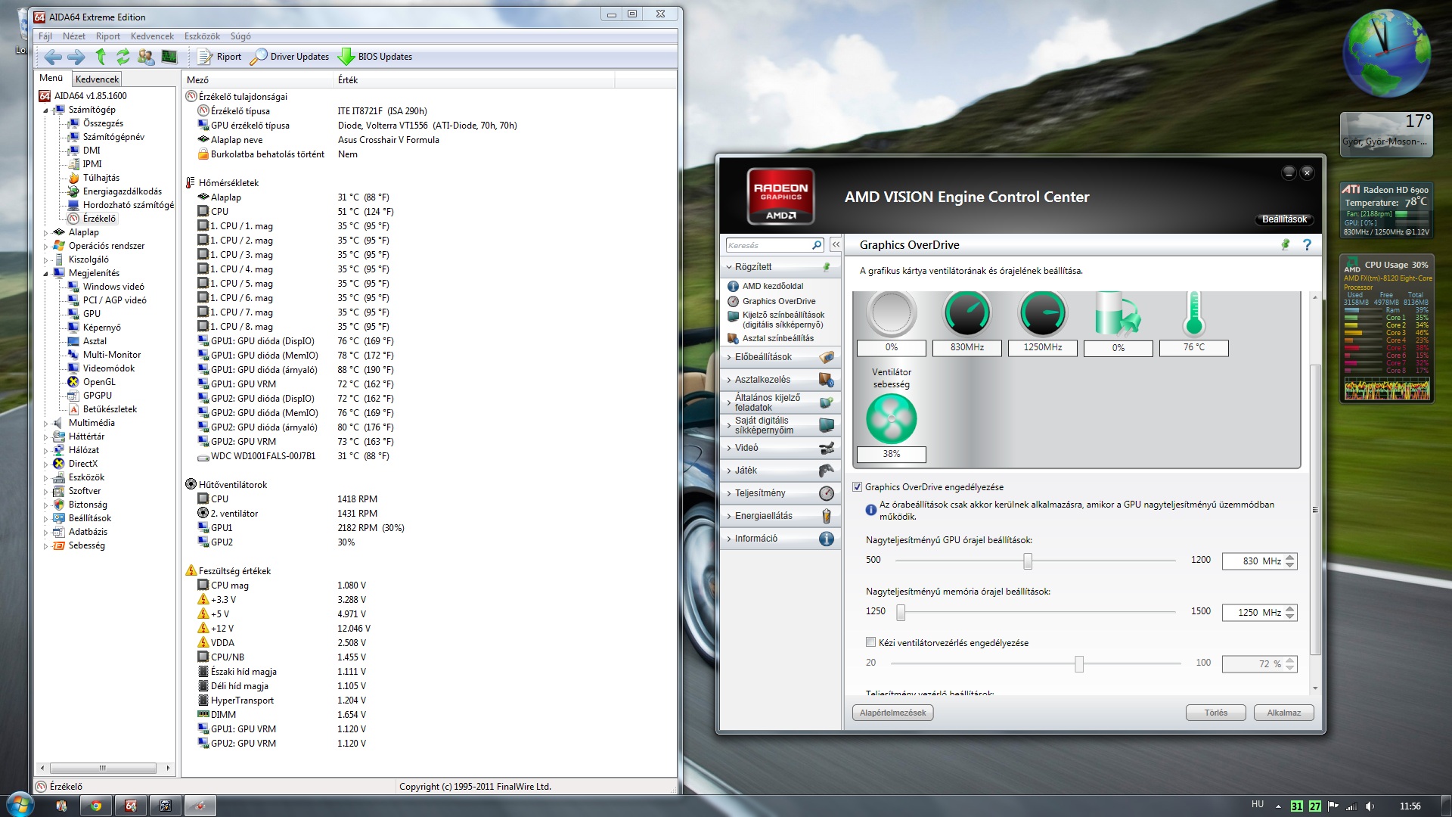The image size is (1452, 817).
Task: Open Graphics OverDrive pinned link
Action: (778, 301)
